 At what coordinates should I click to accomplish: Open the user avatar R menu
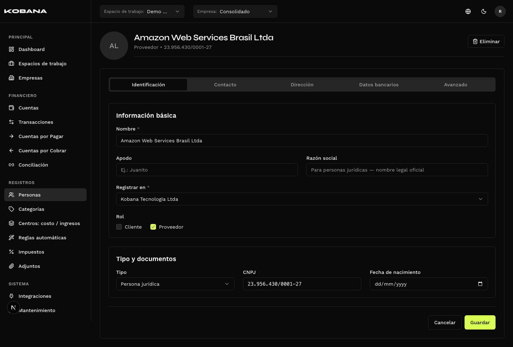500,11
